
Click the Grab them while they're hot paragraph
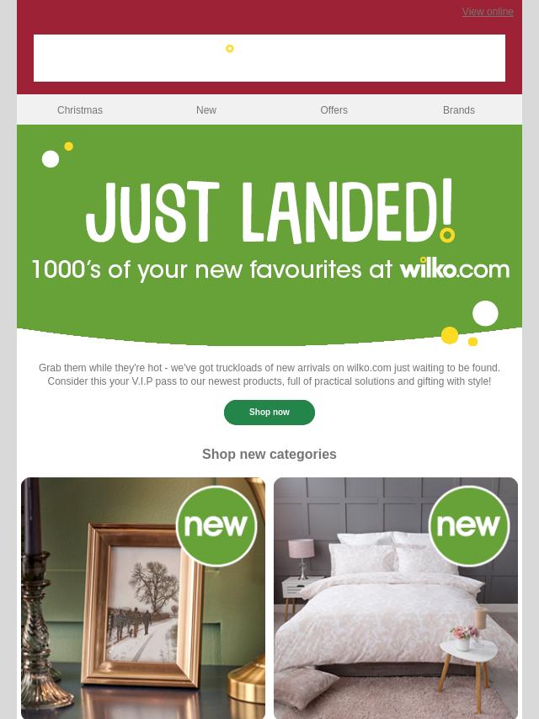coord(269,375)
